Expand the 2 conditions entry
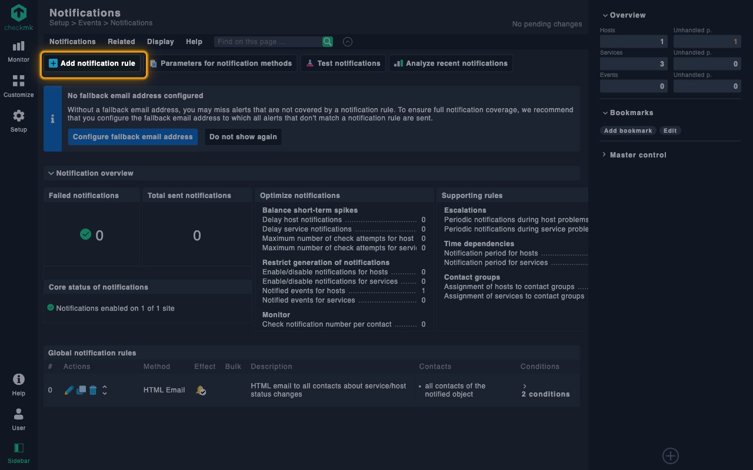 (x=545, y=390)
